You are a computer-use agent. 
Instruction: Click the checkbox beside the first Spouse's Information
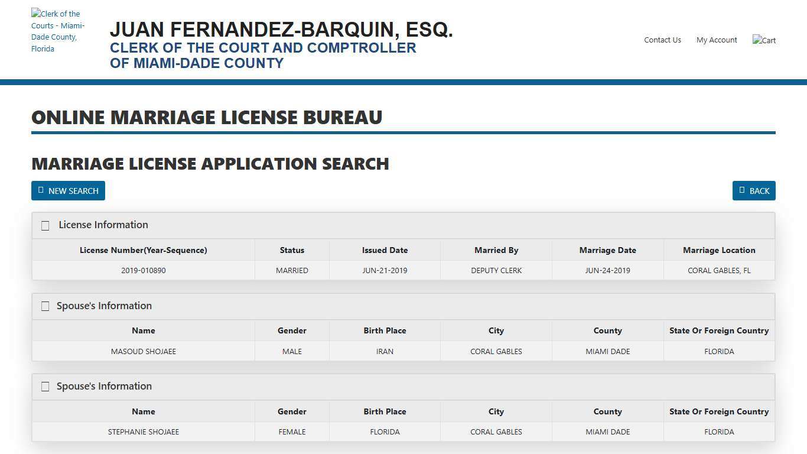coord(45,306)
